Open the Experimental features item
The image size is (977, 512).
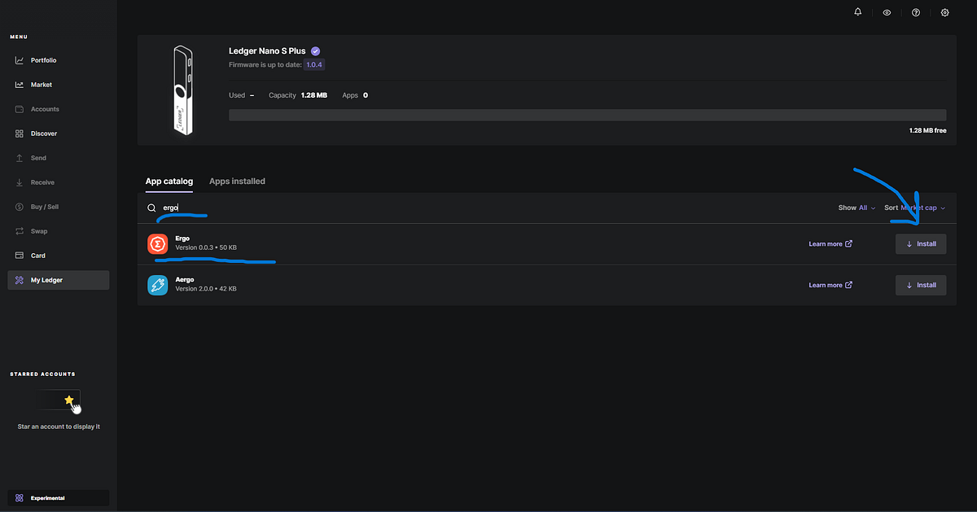click(58, 497)
